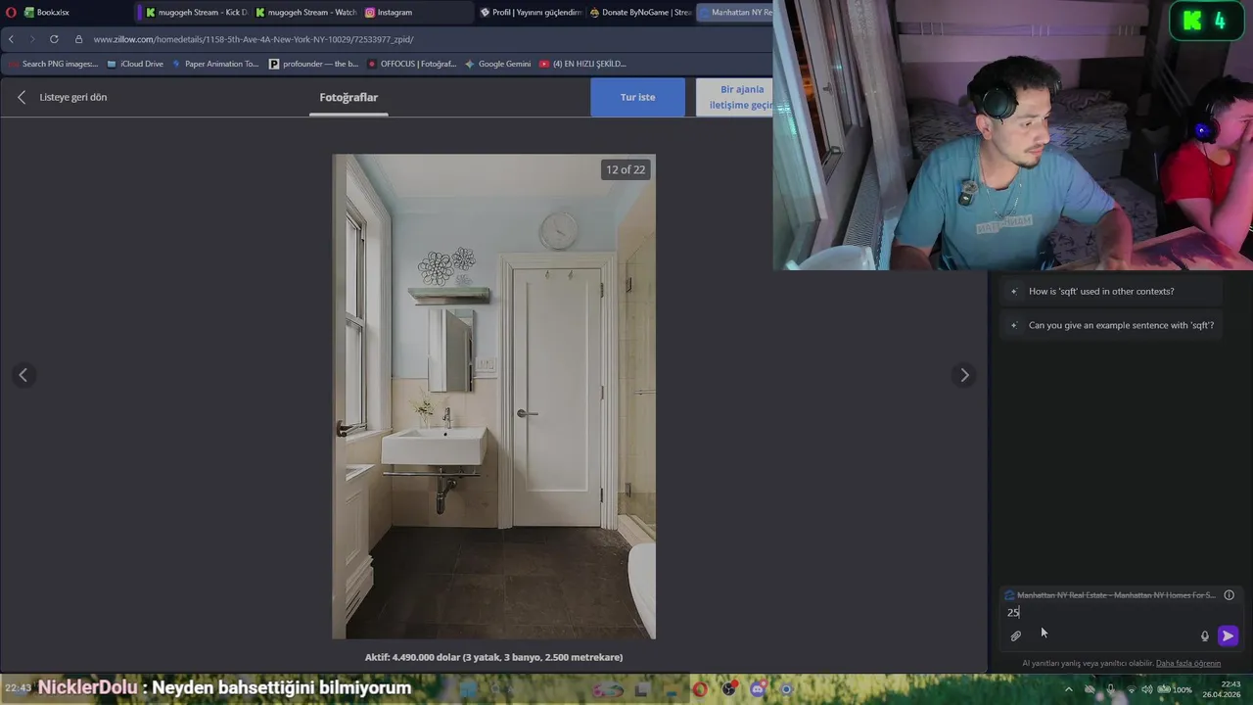Click Bir ajanla iletişime geçin button

click(735, 97)
